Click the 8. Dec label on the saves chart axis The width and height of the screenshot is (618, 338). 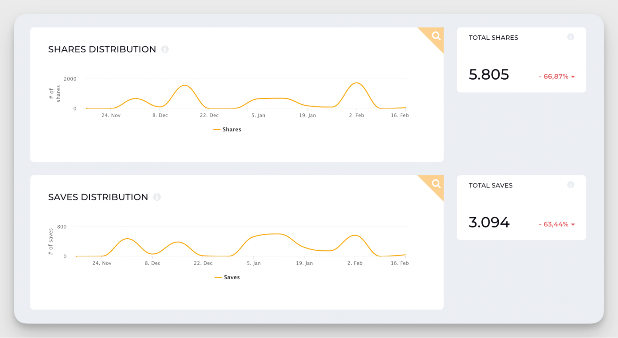pyautogui.click(x=153, y=263)
